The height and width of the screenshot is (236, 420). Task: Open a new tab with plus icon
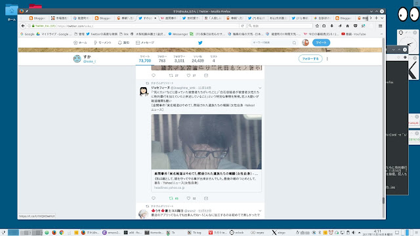[376, 18]
